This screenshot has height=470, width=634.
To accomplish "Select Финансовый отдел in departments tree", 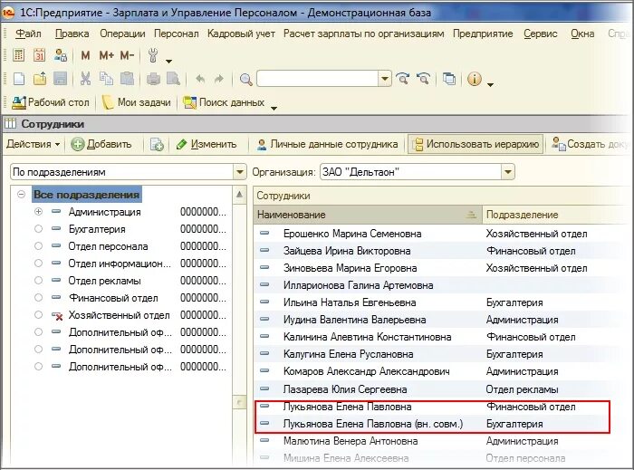I will tap(113, 298).
